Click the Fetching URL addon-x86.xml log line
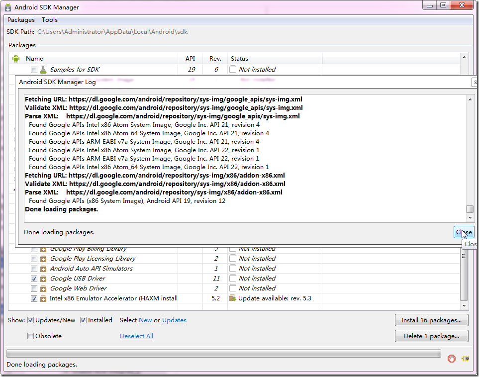The height and width of the screenshot is (377, 479). point(155,176)
